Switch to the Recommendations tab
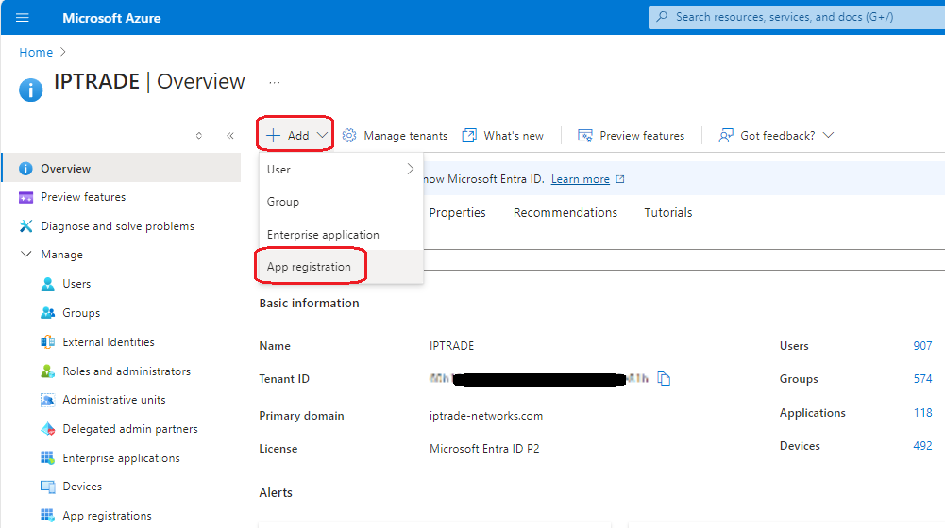This screenshot has height=528, width=945. tap(565, 212)
